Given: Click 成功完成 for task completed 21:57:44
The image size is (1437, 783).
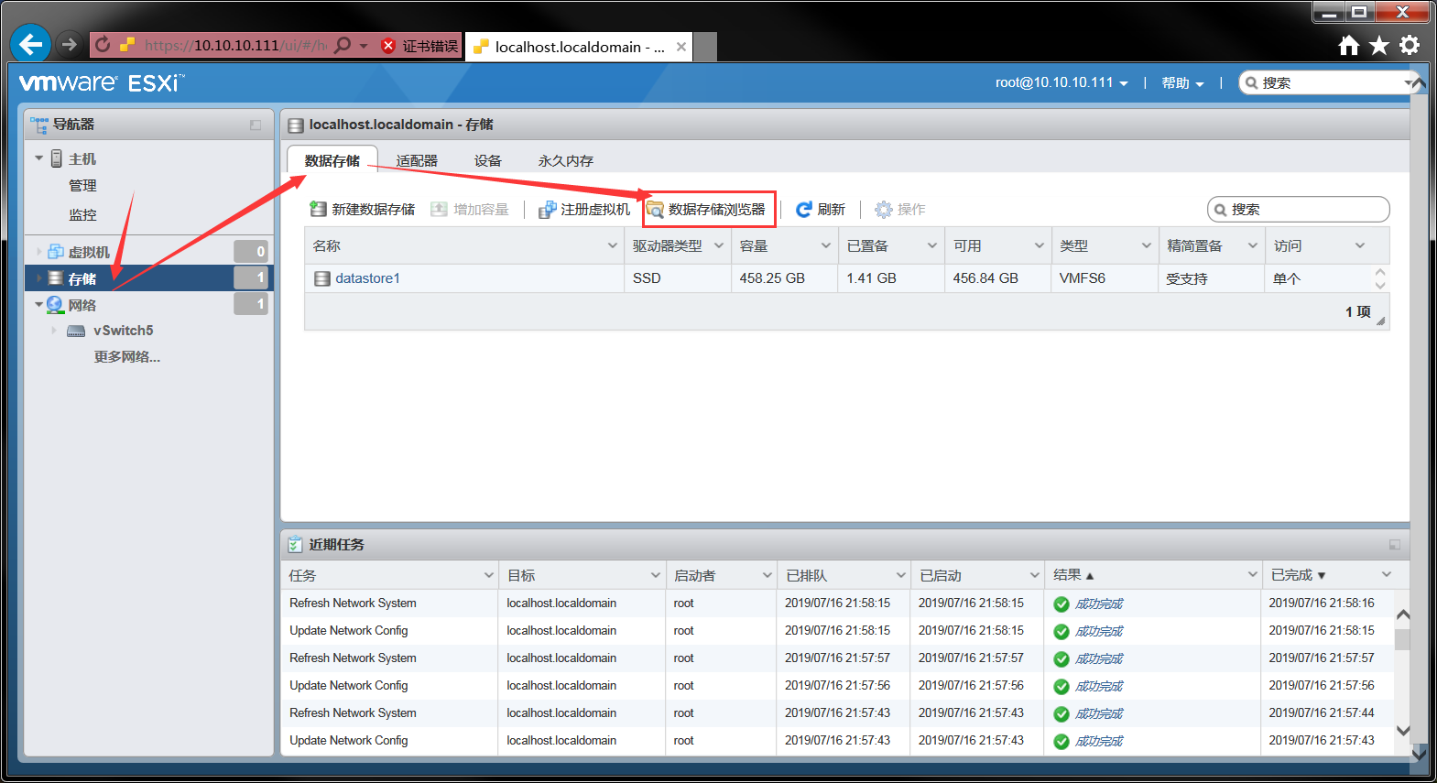Looking at the screenshot, I should [x=1099, y=714].
